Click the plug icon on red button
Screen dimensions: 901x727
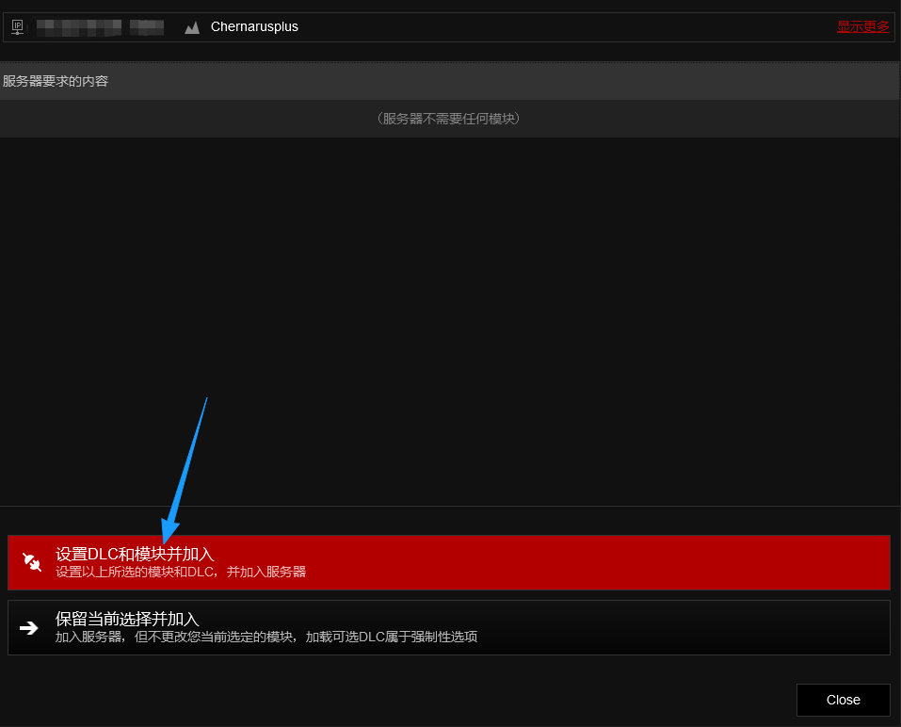tap(32, 562)
